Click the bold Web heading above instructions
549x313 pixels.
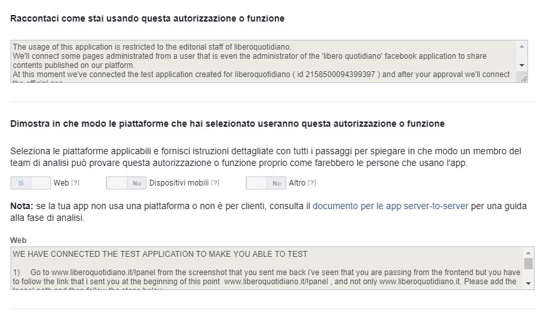pos(18,240)
